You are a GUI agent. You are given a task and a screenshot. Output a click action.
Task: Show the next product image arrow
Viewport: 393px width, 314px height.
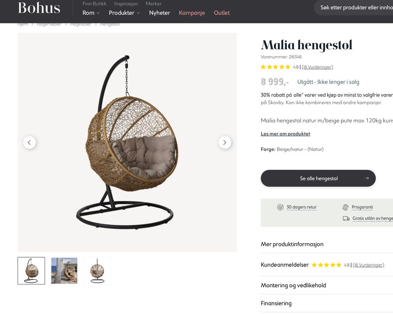(225, 142)
